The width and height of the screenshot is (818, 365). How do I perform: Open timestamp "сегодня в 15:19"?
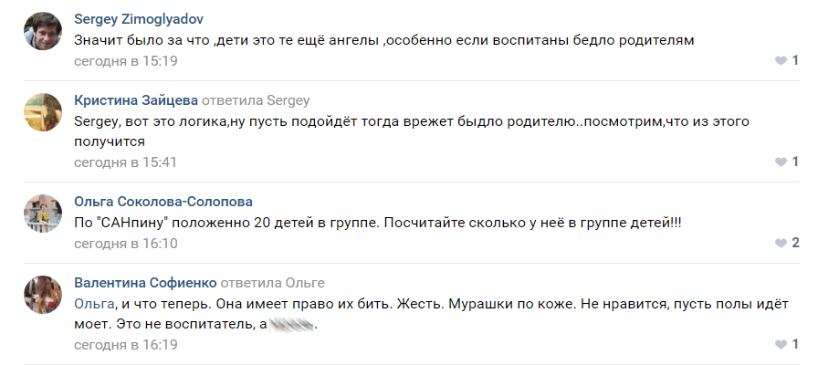tap(125, 61)
